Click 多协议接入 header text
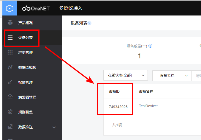Viewport: 201px width, 140px height. tap(71, 8)
